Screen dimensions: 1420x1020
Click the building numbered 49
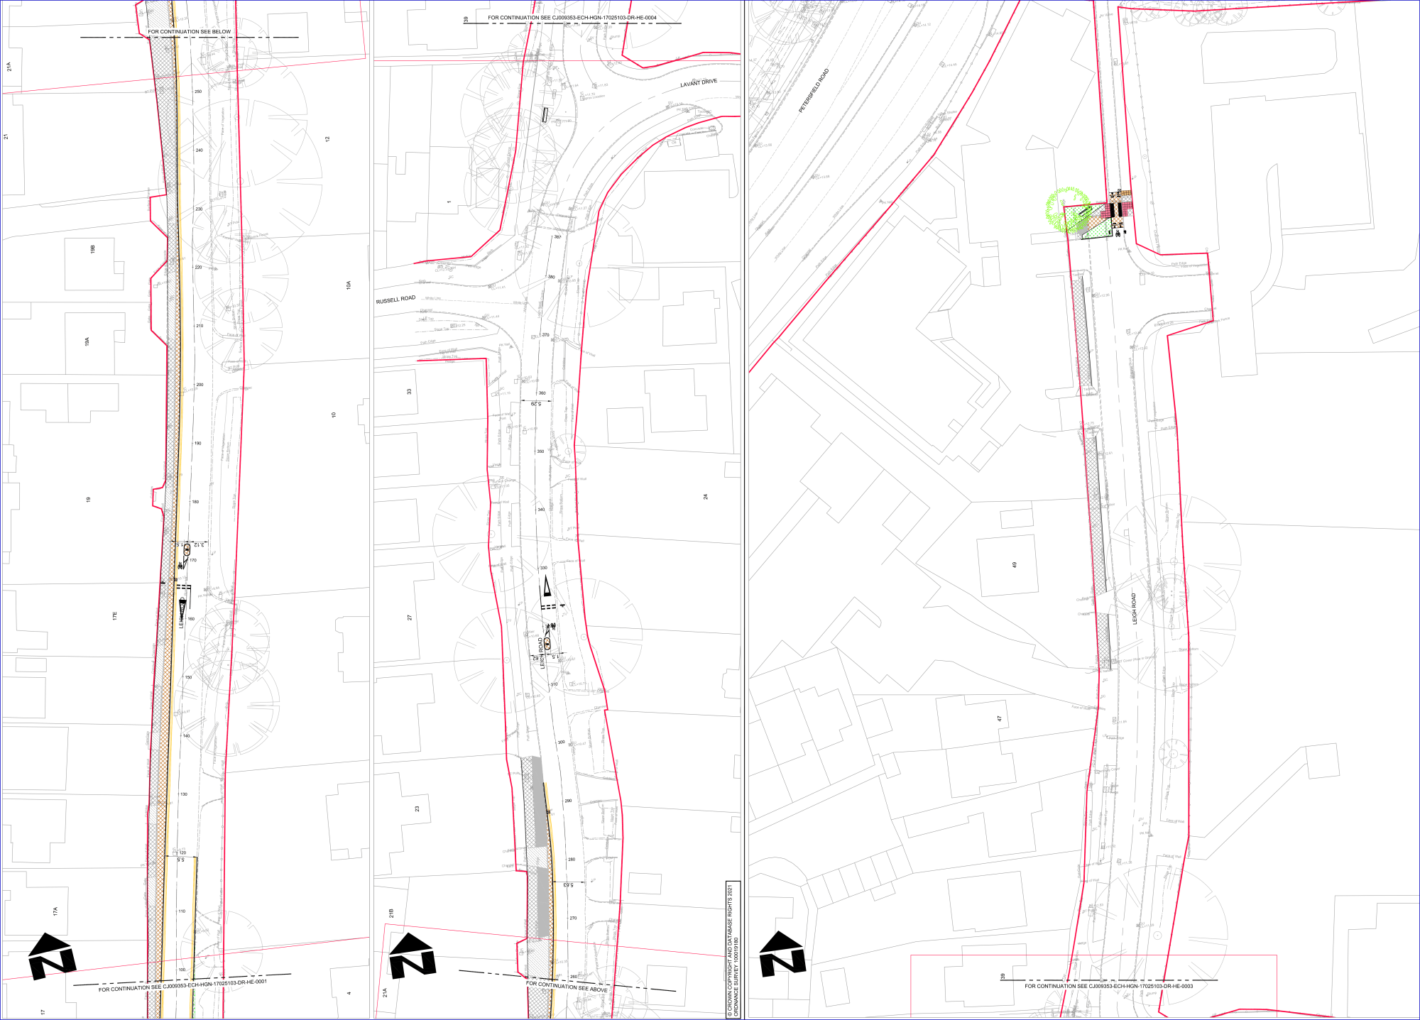tap(1014, 565)
